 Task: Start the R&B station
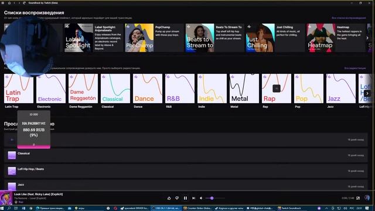point(180,89)
